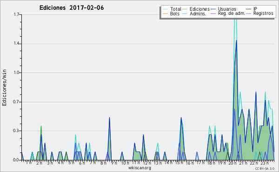Click the Reg. de adm. magenta legend line
The height and width of the screenshot is (172, 279).
click(x=213, y=13)
